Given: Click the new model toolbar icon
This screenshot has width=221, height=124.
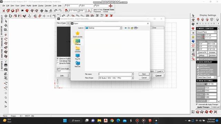Looking at the screenshot, I should point(4,11).
